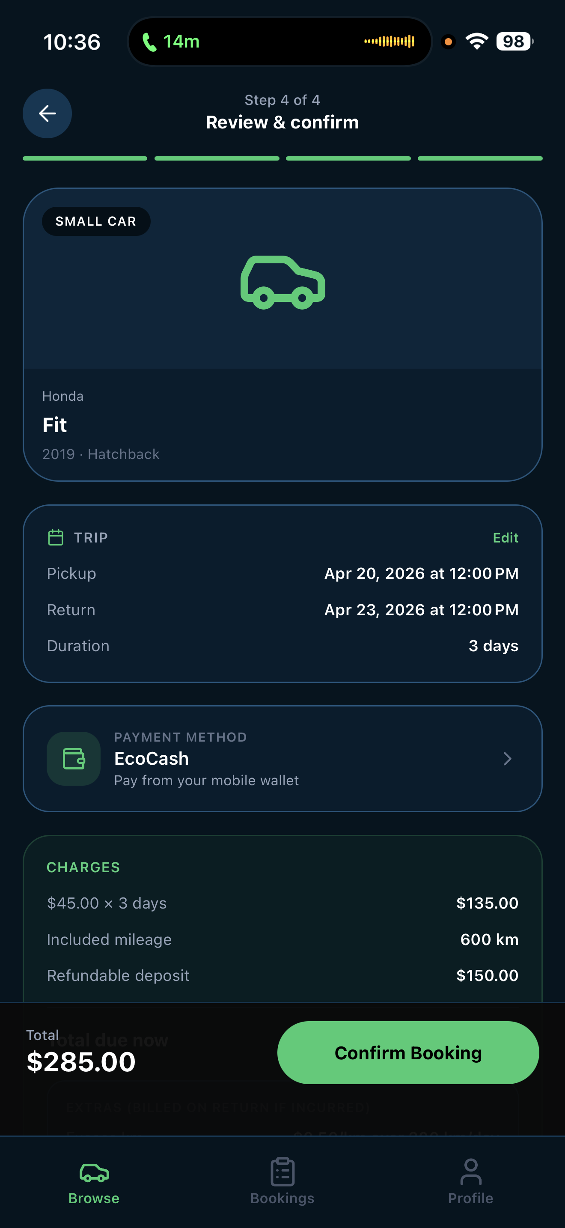Tap the Pickup date value
The height and width of the screenshot is (1228, 565).
click(421, 573)
